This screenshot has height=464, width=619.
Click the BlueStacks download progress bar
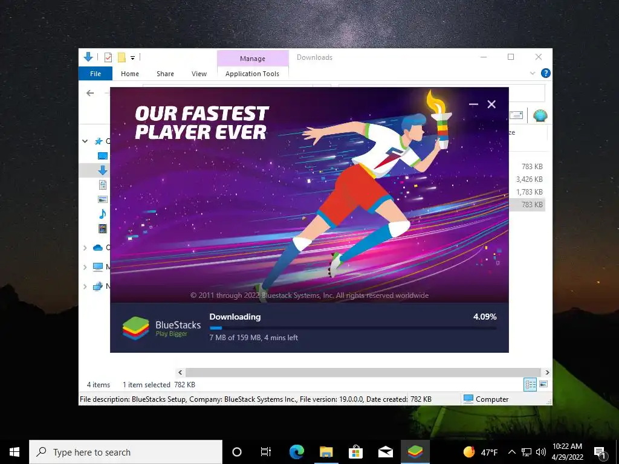tap(353, 327)
